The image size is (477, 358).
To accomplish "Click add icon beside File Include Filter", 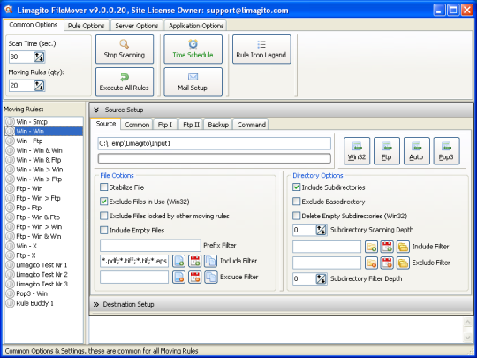I will tap(178, 261).
